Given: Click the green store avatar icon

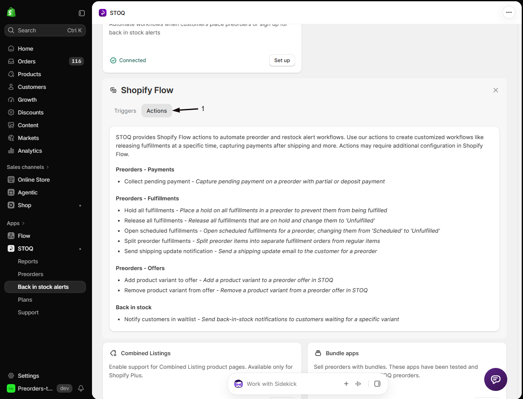Looking at the screenshot, I should [x=11, y=388].
